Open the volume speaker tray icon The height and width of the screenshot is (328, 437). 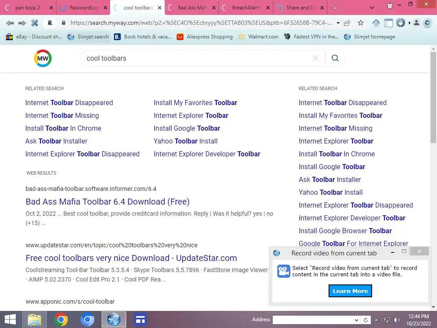[396, 320]
